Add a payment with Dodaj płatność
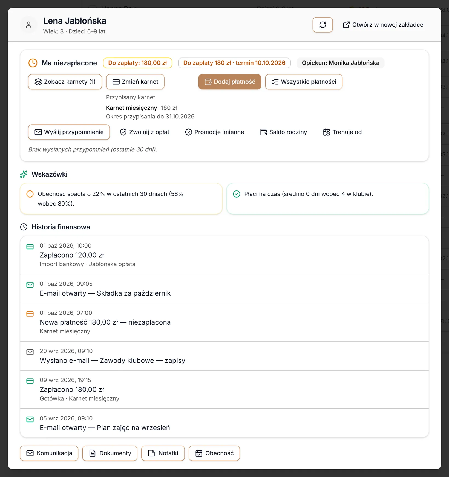449x477 pixels. pyautogui.click(x=230, y=82)
